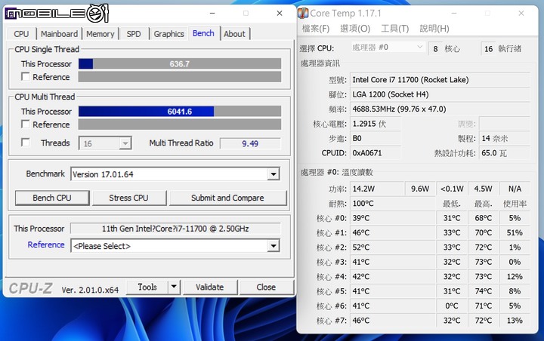Select the Bench tab
The image size is (544, 341).
tap(204, 33)
